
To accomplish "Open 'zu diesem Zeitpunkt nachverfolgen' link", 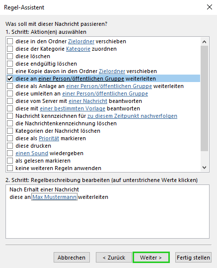I will click(132, 116).
